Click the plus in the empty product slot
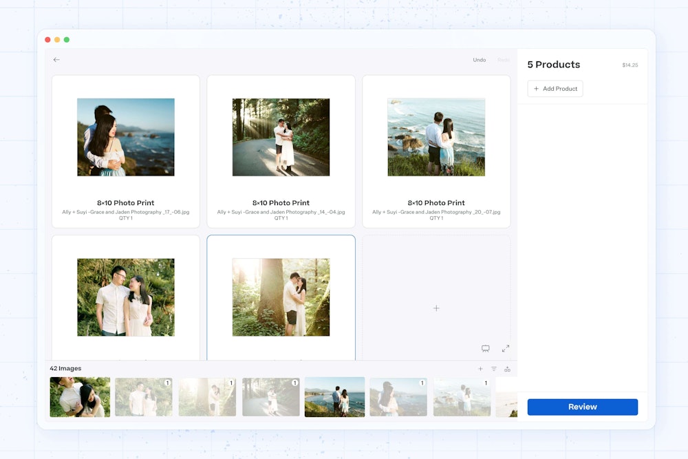 [436, 308]
